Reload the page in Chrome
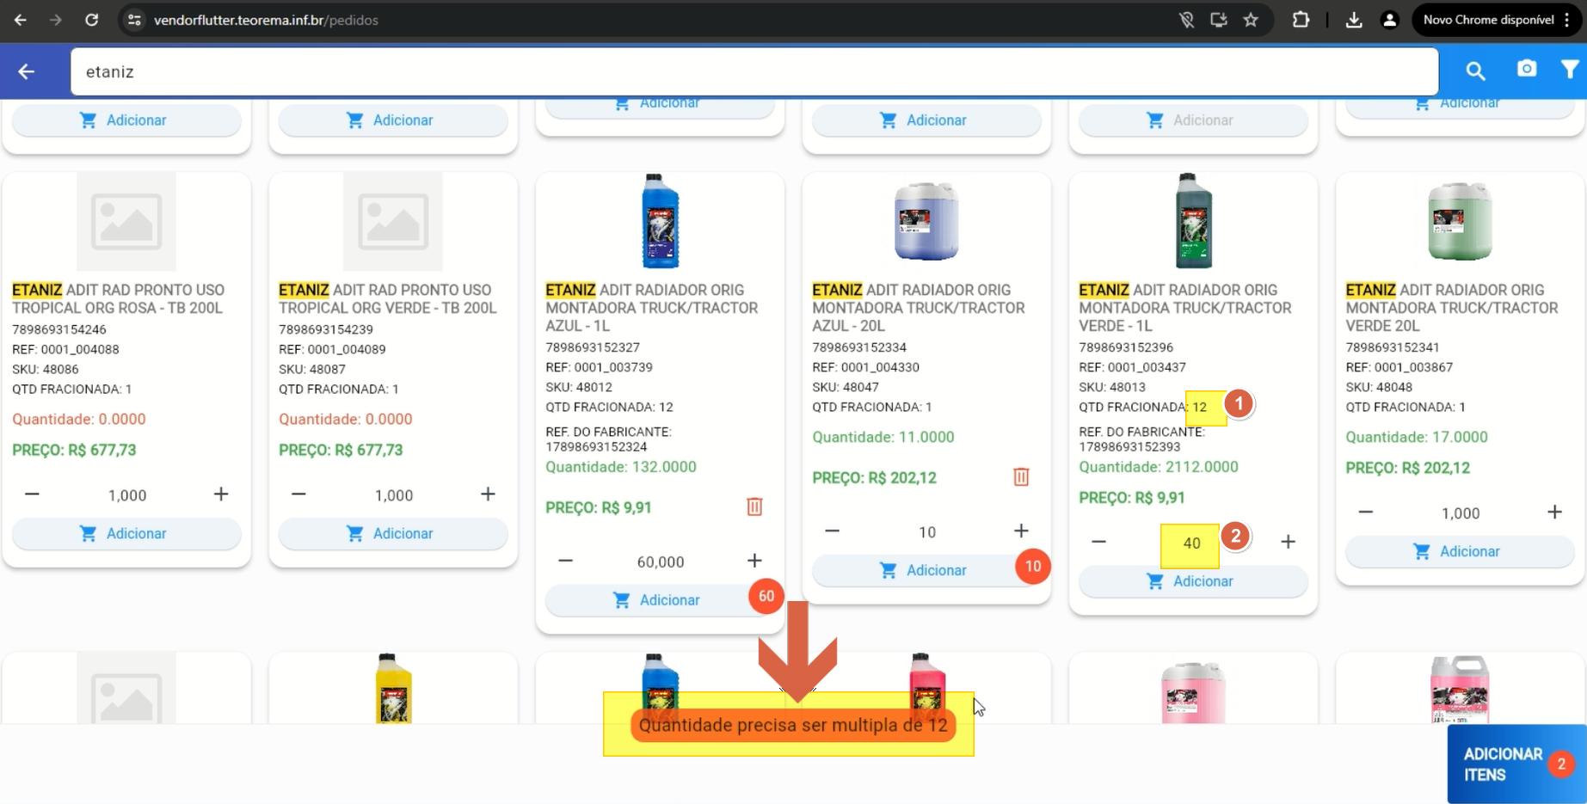 (91, 20)
